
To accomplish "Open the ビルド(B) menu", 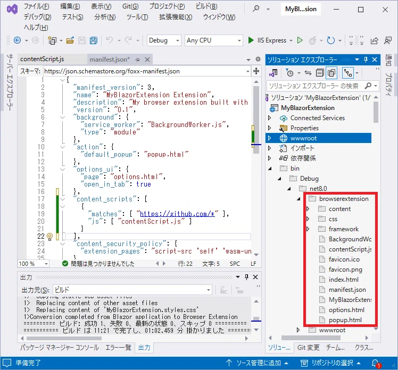I will pyautogui.click(x=206, y=6).
